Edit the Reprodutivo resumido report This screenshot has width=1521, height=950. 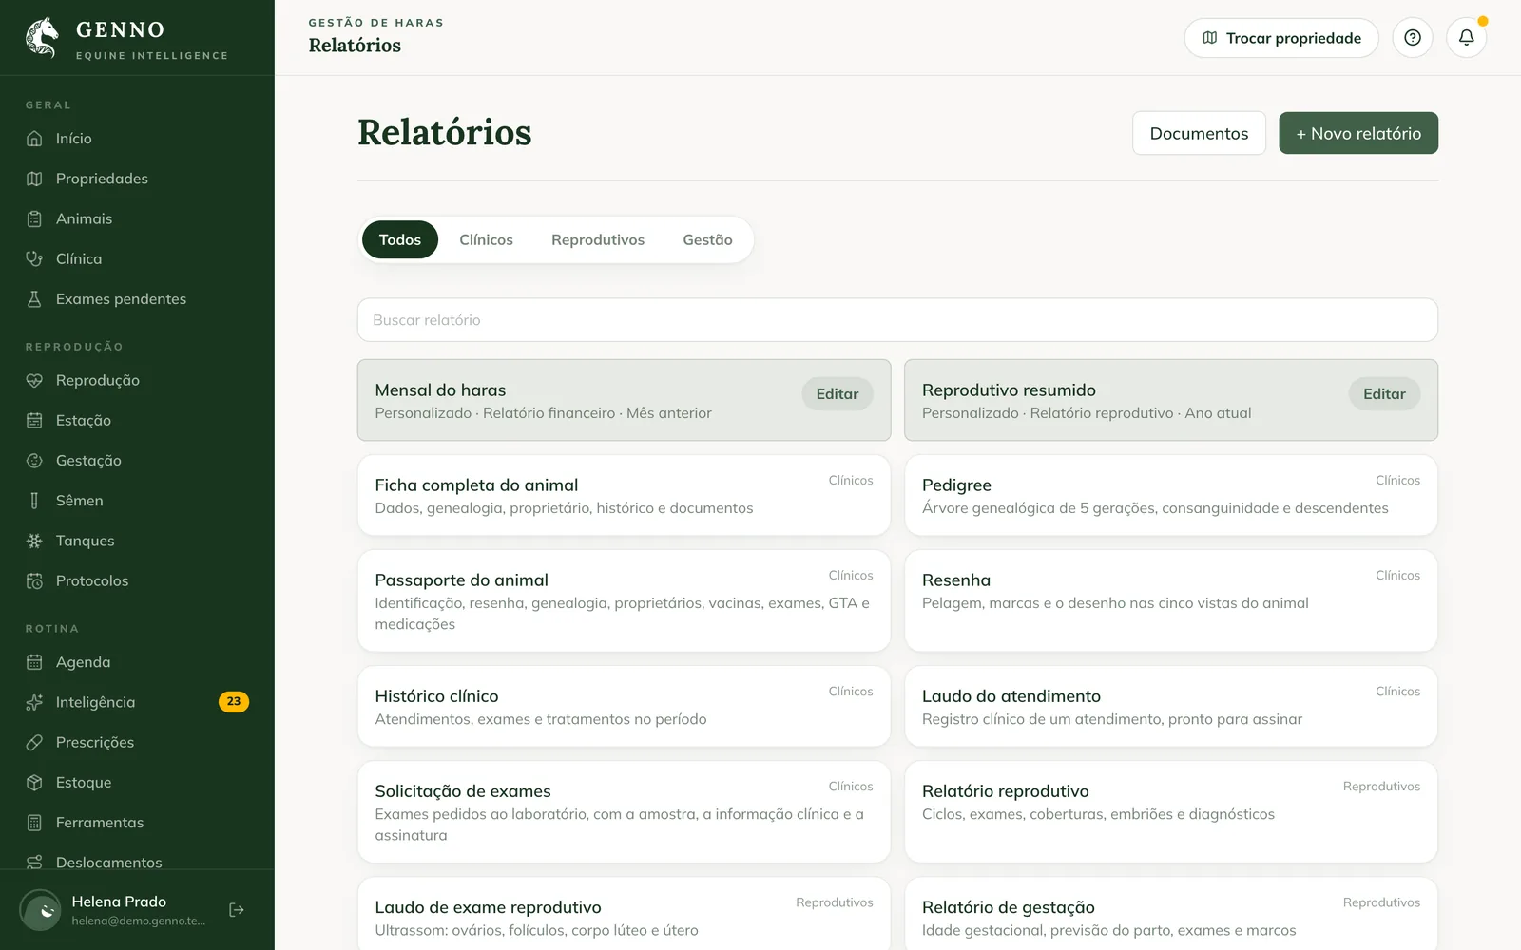click(1384, 394)
